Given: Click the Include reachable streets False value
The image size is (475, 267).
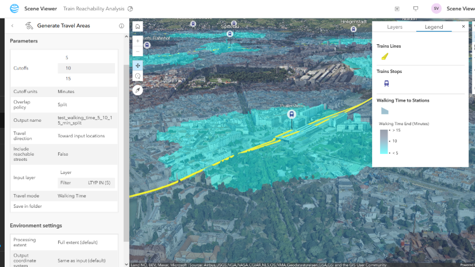Looking at the screenshot, I should click(63, 154).
